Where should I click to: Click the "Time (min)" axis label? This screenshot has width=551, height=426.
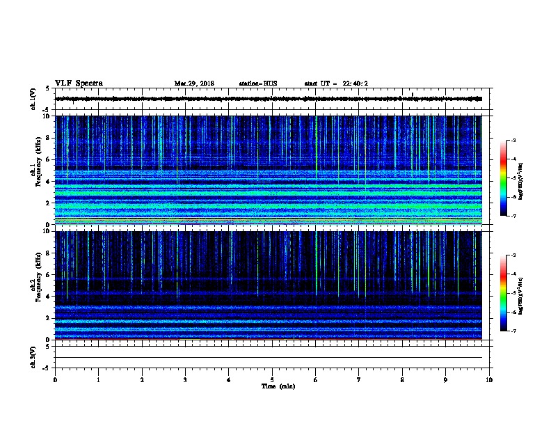(x=278, y=386)
